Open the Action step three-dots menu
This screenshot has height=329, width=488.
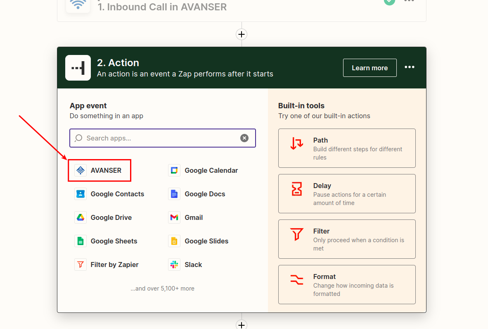tap(410, 67)
